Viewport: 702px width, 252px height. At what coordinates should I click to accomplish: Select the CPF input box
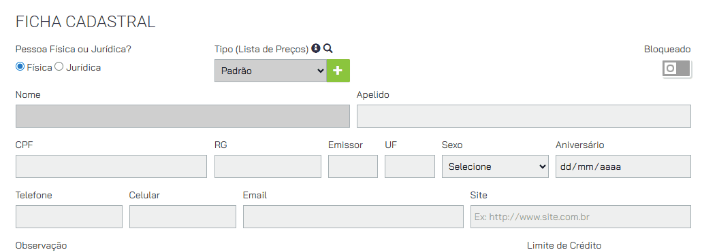click(x=111, y=166)
